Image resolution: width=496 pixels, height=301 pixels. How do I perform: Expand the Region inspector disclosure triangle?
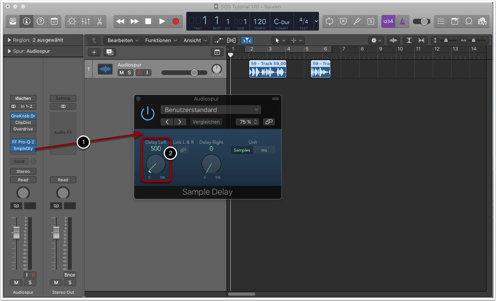tap(9, 40)
